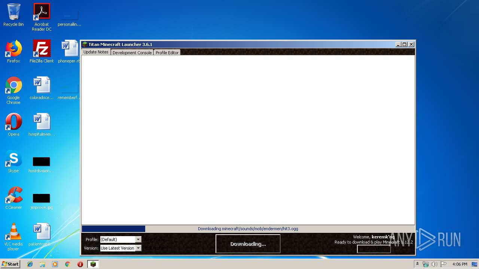Select the patientcredi... Word document icon

(x=42, y=235)
